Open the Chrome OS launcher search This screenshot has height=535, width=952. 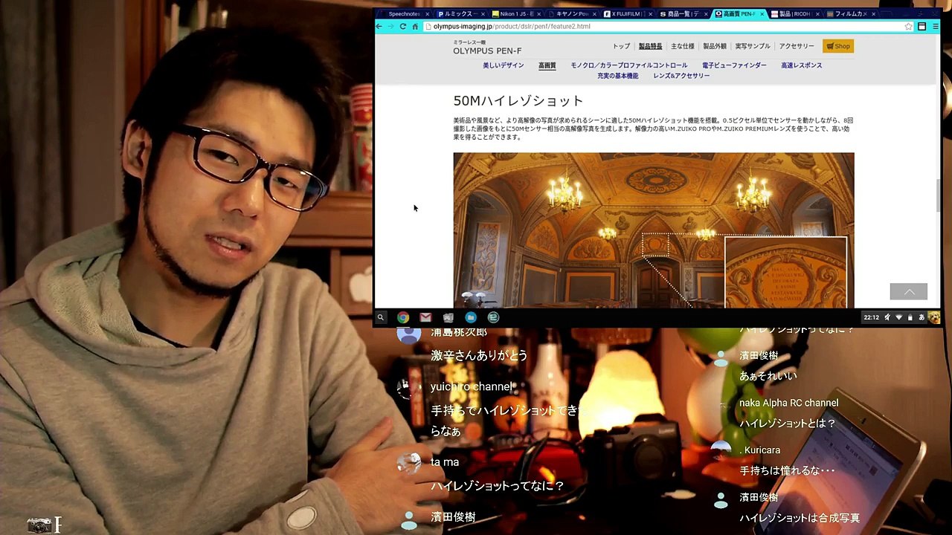[x=380, y=317]
